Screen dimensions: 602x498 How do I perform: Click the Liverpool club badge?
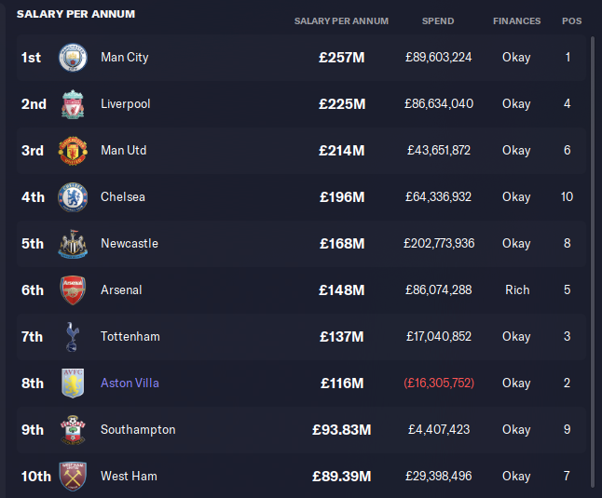72,104
